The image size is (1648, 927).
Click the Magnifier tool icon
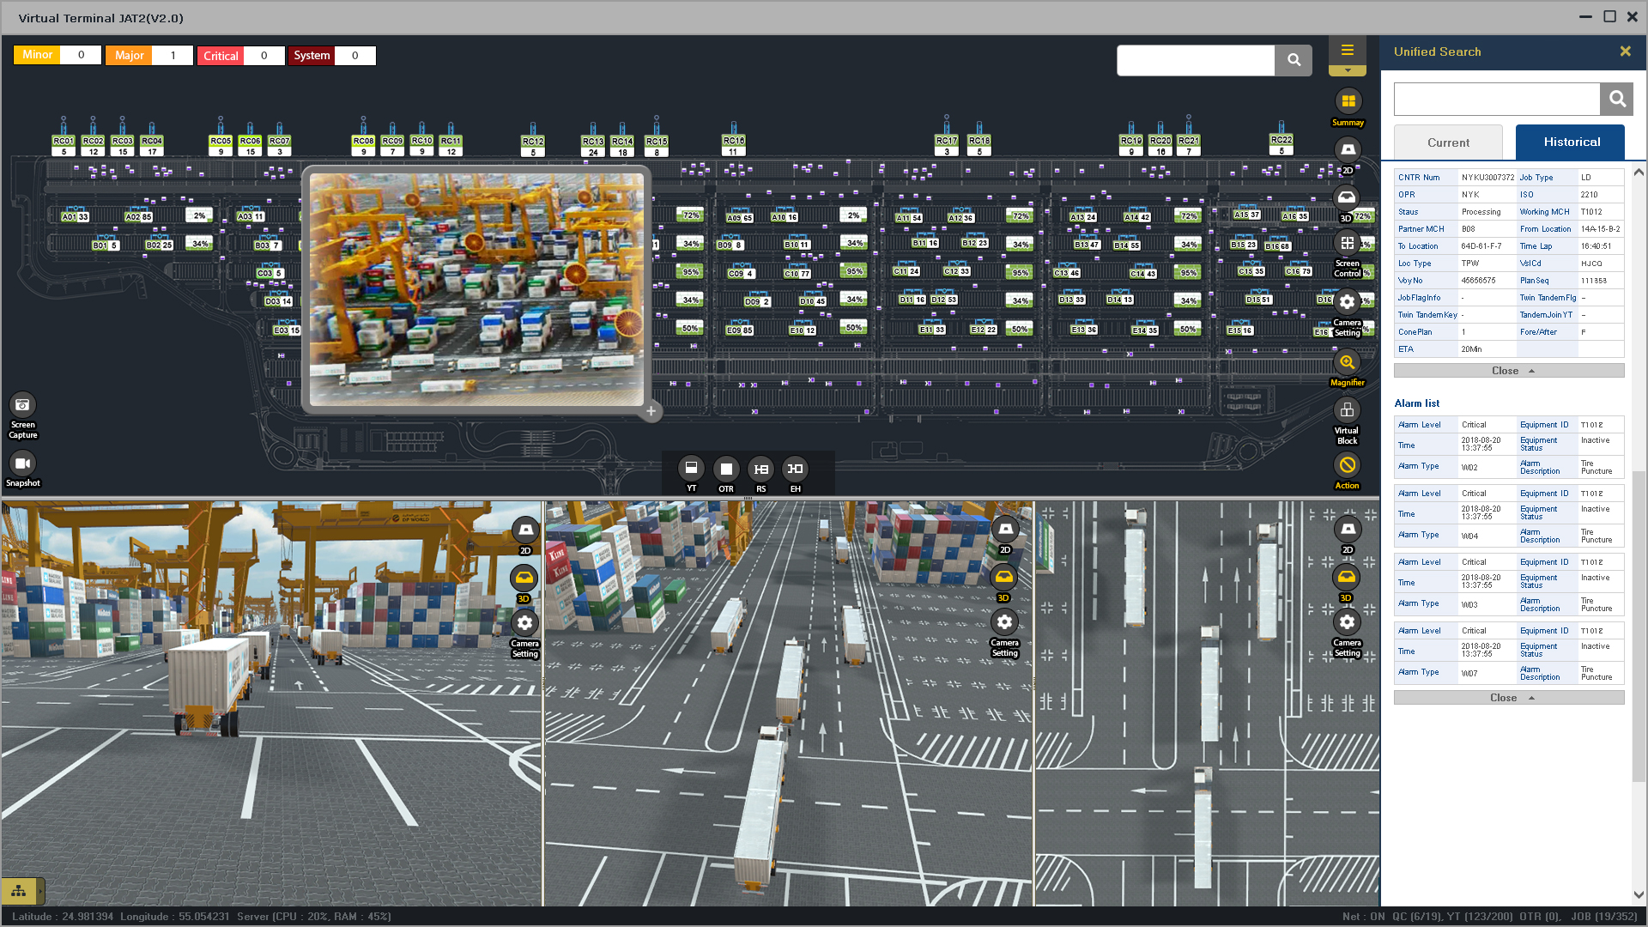[1347, 362]
